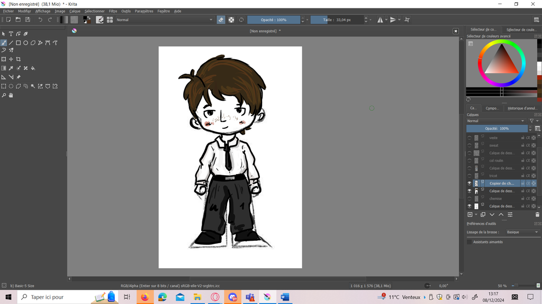
Task: Select the Crop tool
Action: point(18,59)
